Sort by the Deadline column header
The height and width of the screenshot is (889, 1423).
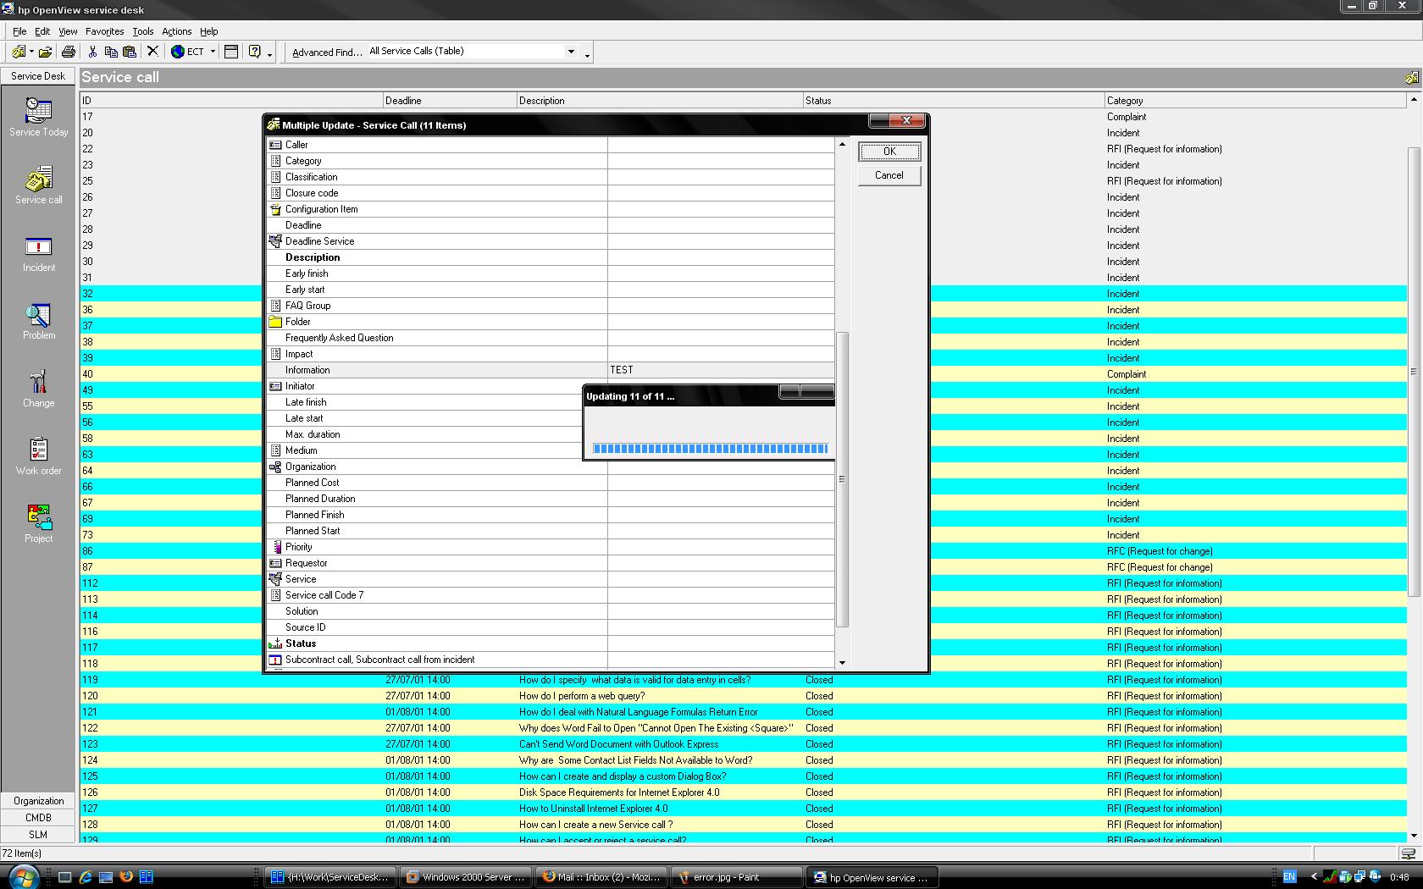(450, 101)
